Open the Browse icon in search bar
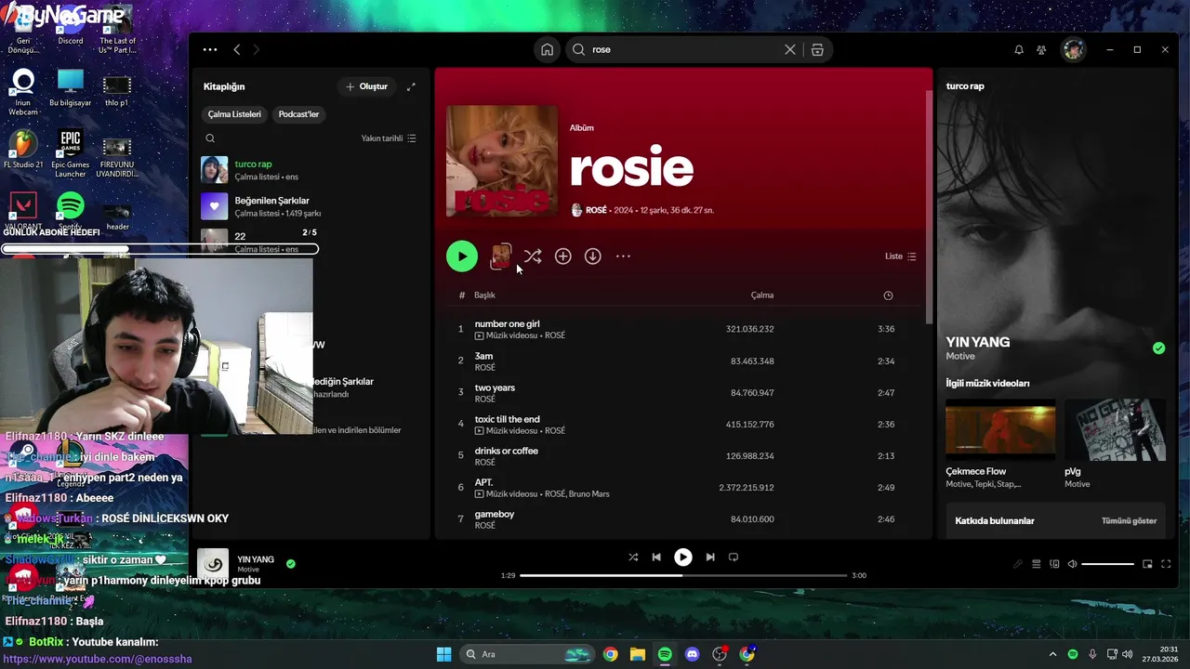The width and height of the screenshot is (1190, 669). [817, 49]
